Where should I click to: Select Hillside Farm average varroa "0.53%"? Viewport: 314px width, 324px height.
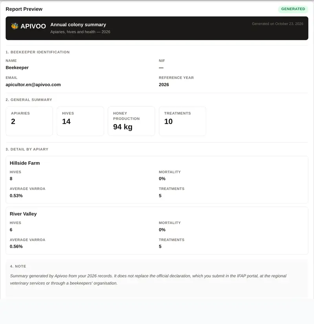coord(16,196)
